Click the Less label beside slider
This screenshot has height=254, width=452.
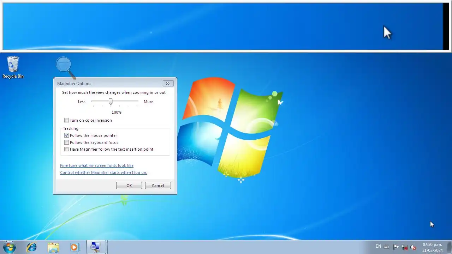point(82,102)
